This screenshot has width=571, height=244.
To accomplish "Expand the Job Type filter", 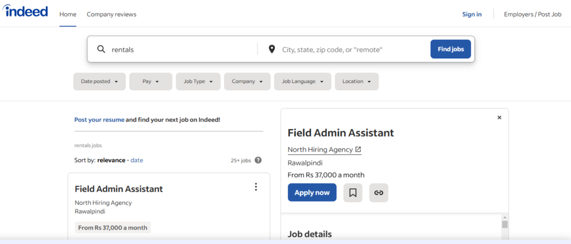I will click(x=198, y=81).
